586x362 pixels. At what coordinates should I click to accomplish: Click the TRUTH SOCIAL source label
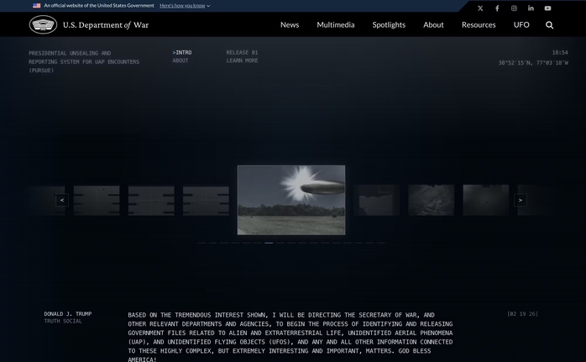tap(63, 321)
